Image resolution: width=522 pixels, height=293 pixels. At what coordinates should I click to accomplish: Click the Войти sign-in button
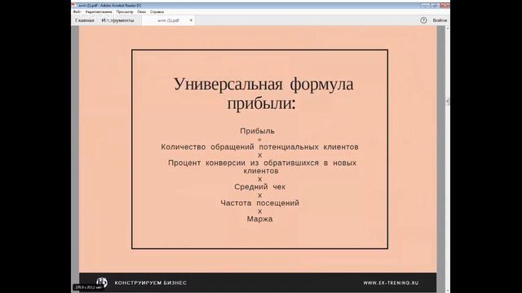(x=440, y=20)
